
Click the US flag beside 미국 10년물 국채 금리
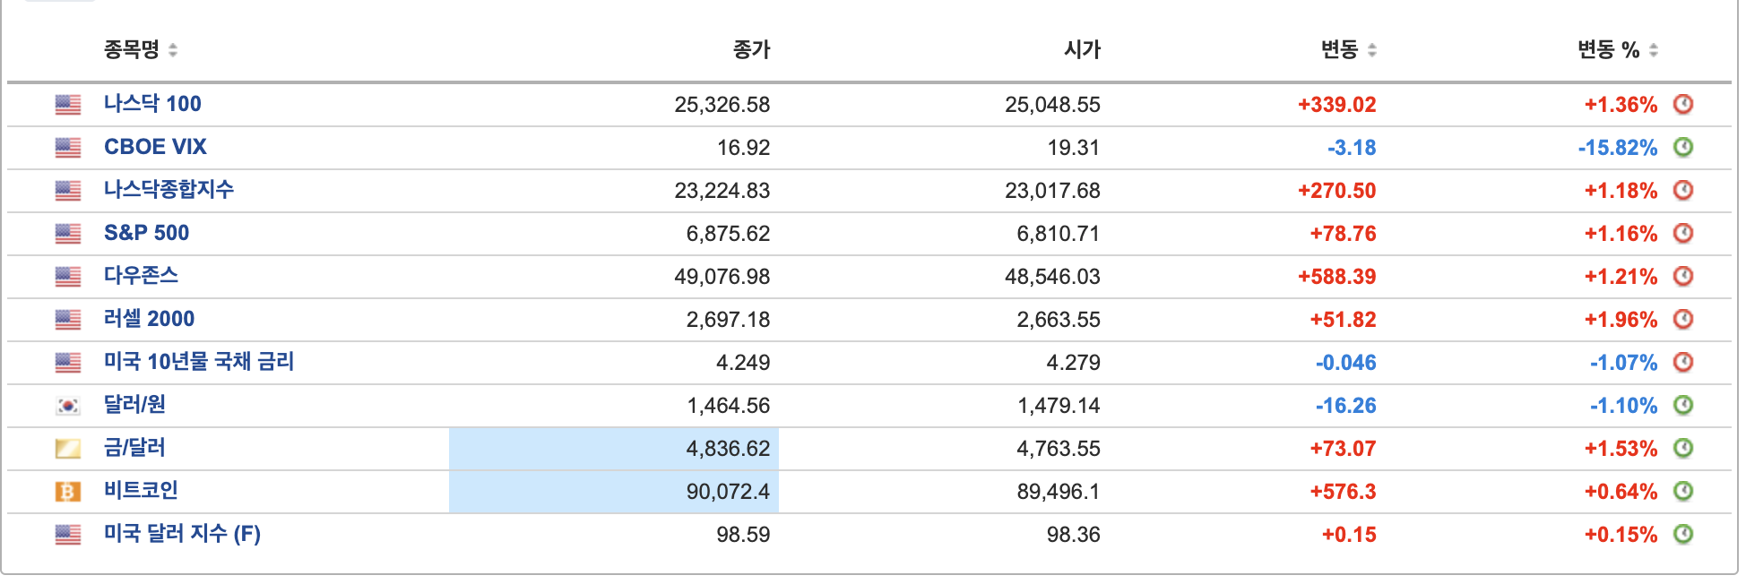coord(68,363)
